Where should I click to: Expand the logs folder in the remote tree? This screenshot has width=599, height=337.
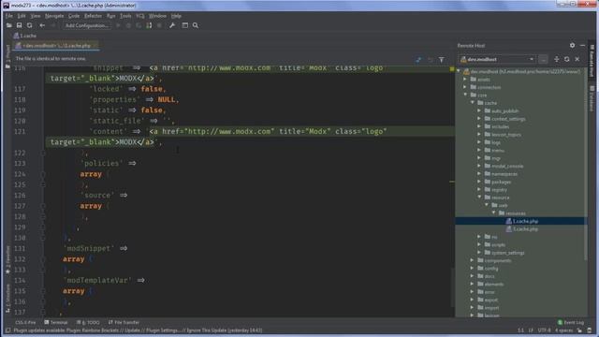click(479, 142)
